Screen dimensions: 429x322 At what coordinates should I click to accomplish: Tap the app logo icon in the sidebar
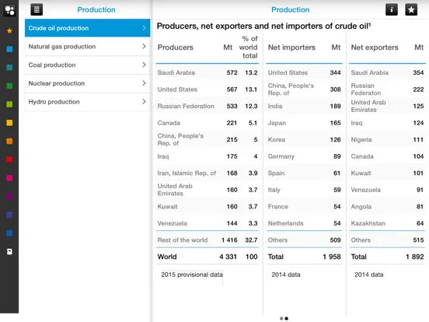(x=9, y=10)
